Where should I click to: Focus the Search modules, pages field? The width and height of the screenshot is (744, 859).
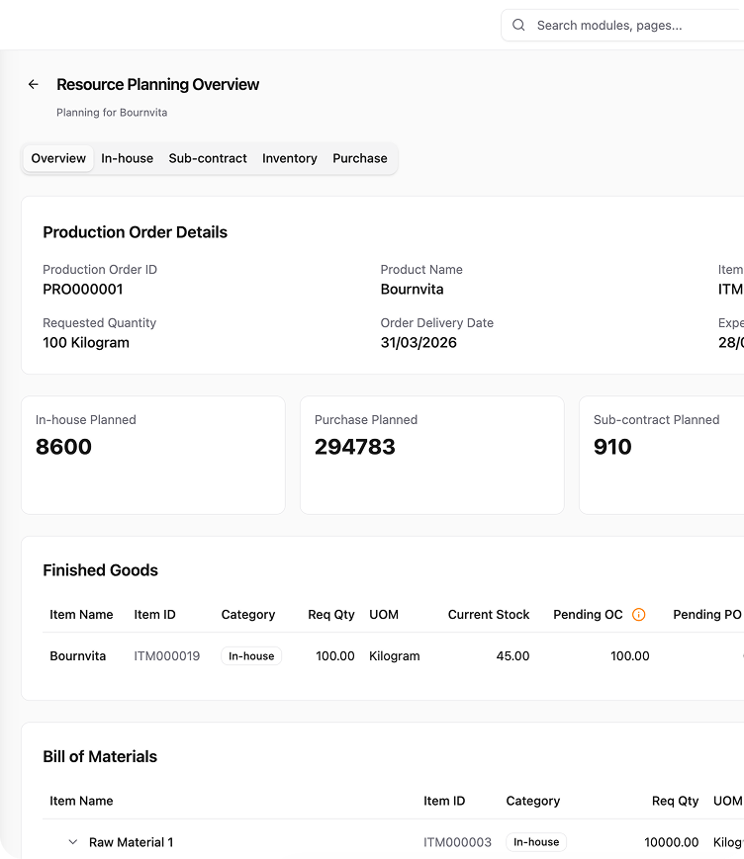[622, 25]
